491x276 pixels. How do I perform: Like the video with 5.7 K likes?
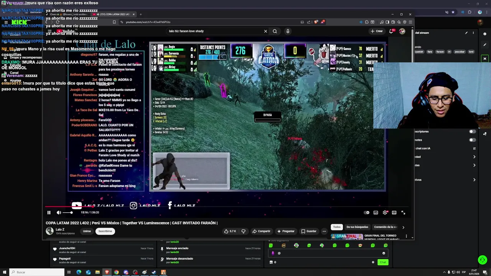click(230, 231)
